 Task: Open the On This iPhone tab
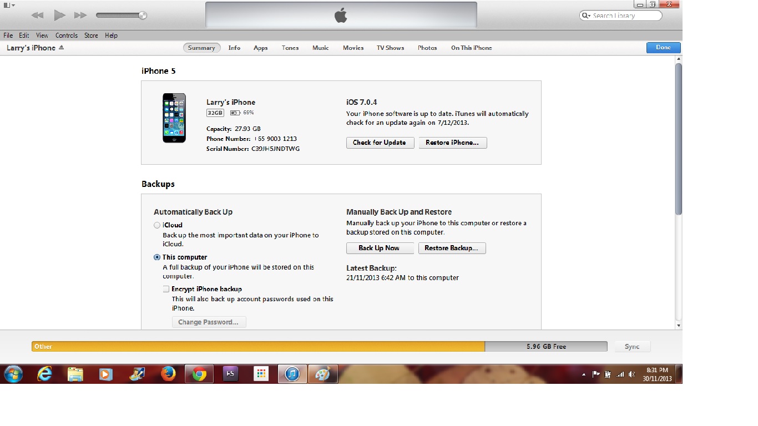click(x=472, y=48)
